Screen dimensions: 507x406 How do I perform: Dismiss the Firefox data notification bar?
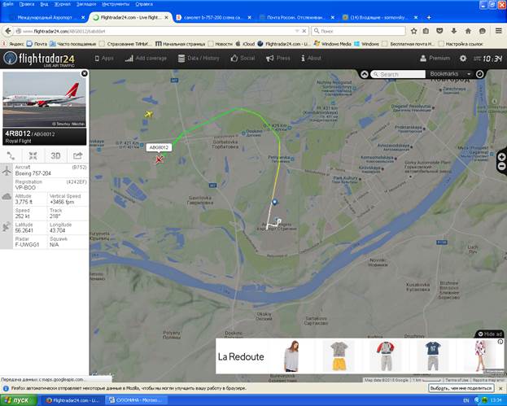click(x=500, y=388)
